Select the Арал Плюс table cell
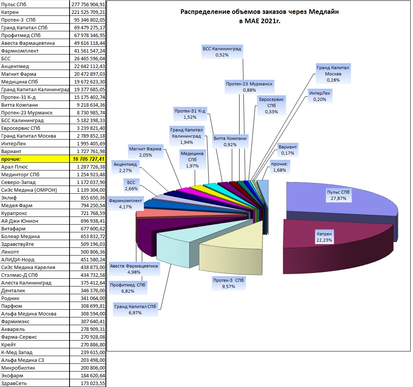The height and width of the screenshot is (387, 413). coord(35,167)
